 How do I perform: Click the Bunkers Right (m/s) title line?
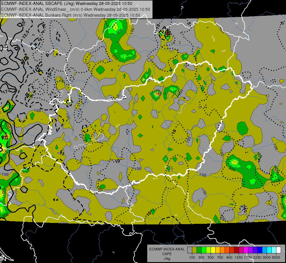click(x=71, y=15)
